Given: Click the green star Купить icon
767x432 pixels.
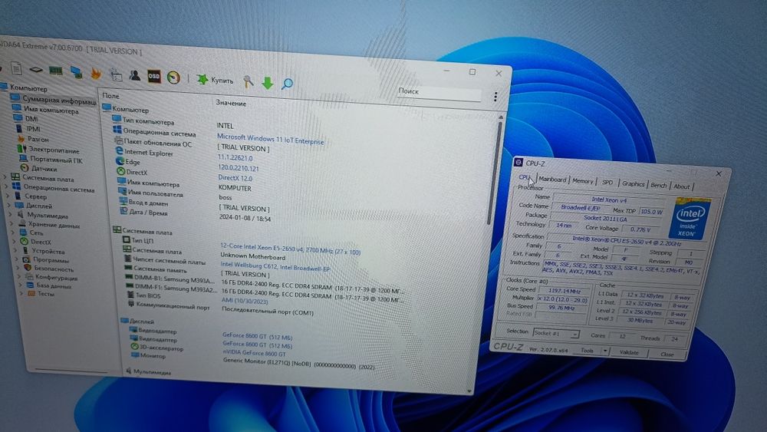Looking at the screenshot, I should click(x=202, y=79).
